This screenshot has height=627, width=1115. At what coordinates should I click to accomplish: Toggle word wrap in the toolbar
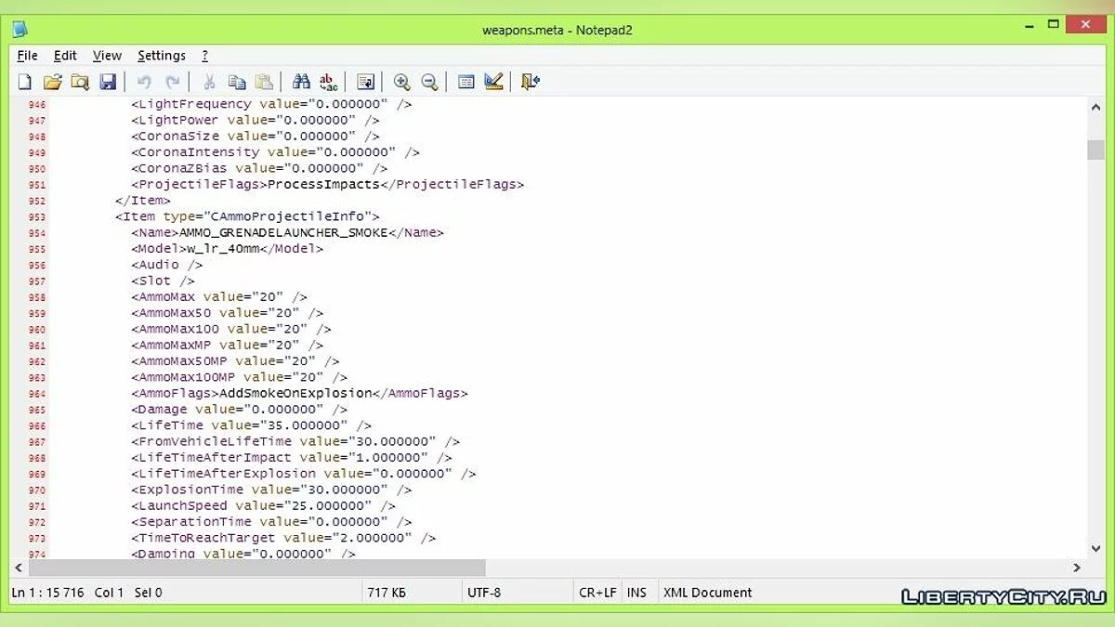pyautogui.click(x=365, y=82)
